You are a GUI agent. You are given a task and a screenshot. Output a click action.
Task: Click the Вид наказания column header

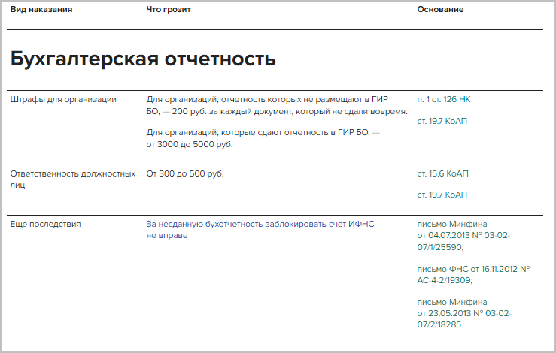[41, 9]
